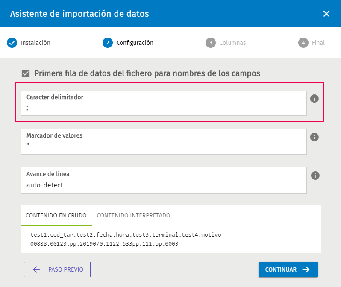Open the Avance de línea auto-detect dropdown
Viewport: 341px width, 287px height.
pos(163,180)
